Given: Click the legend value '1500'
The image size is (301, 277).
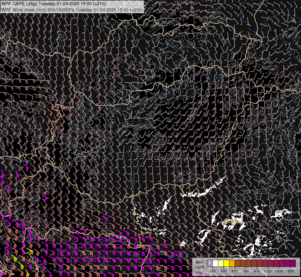Looking at the screenshot, I should tap(290, 271).
